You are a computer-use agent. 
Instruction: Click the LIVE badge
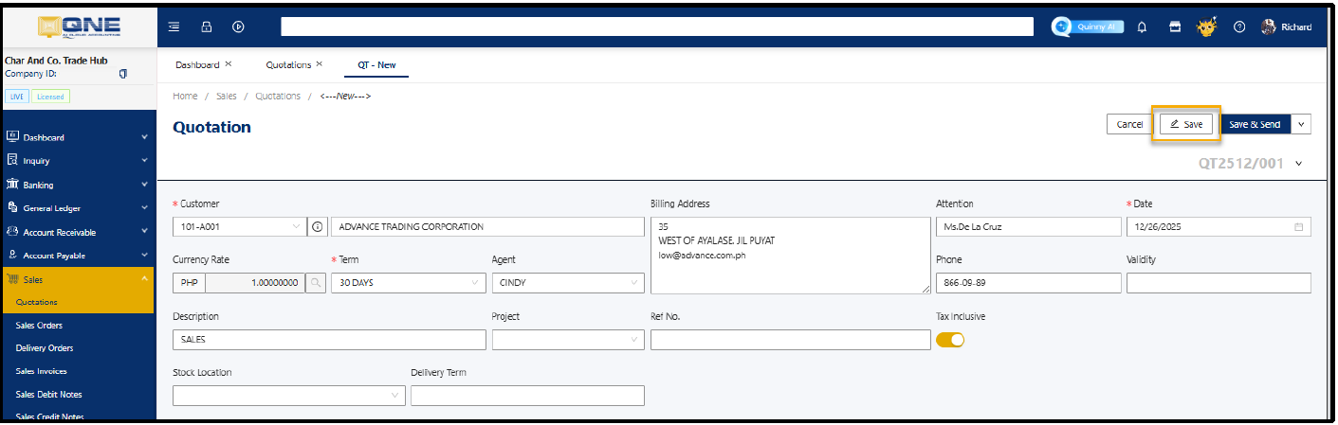(17, 97)
